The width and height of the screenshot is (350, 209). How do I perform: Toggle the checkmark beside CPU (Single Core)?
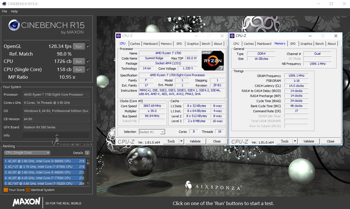[88, 69]
